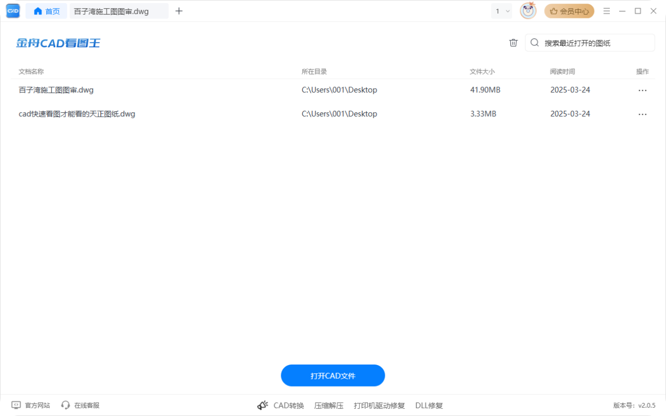Click the 在线客服 headset icon
Image resolution: width=666 pixels, height=416 pixels.
click(x=66, y=405)
